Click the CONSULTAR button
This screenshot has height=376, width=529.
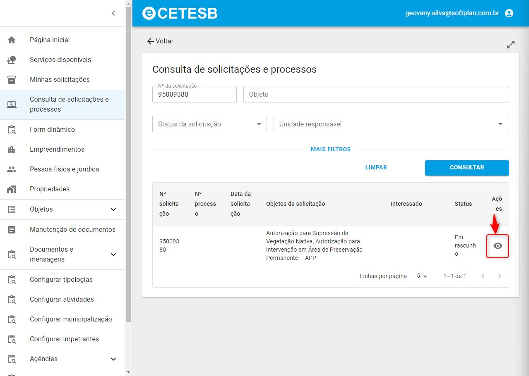point(467,168)
